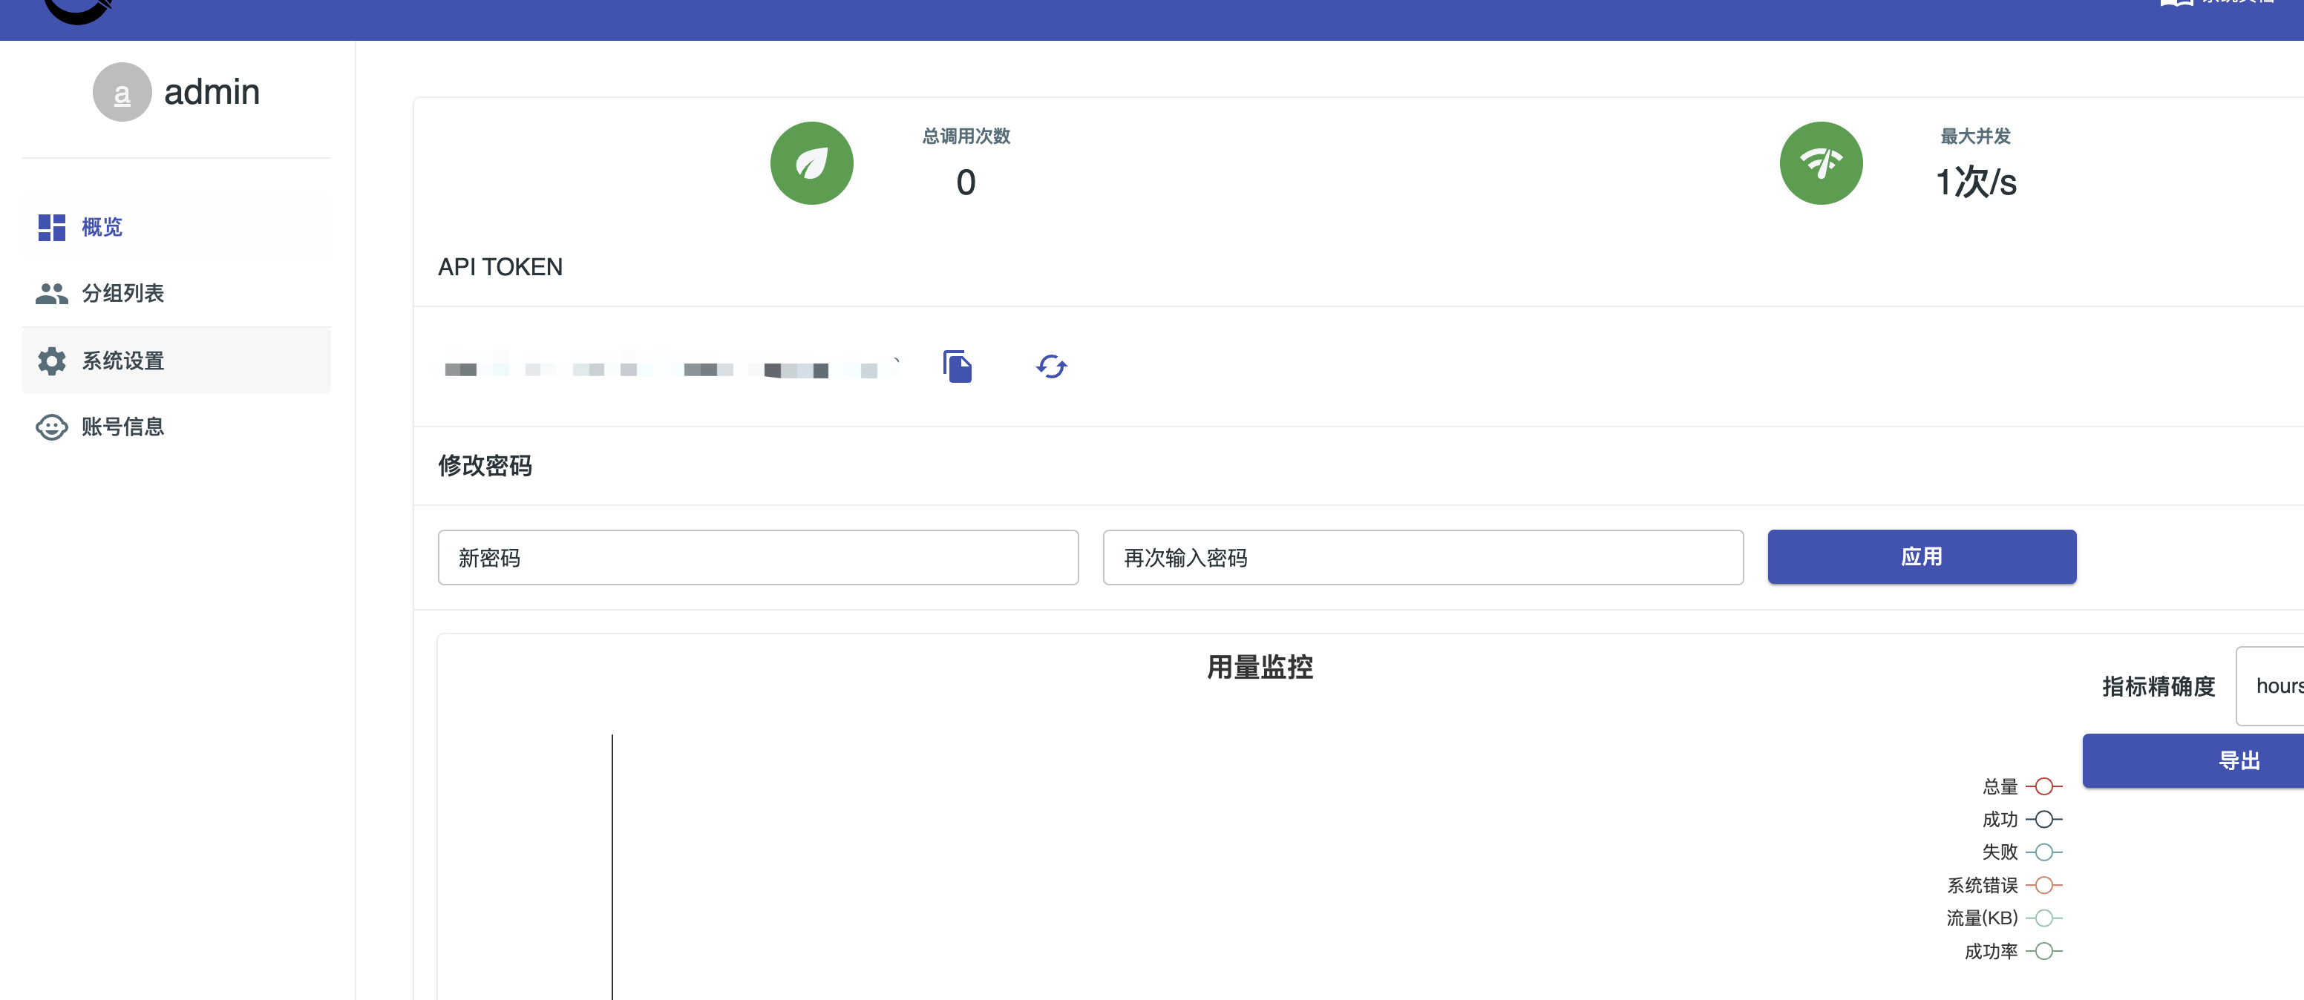Click the people icon for 分组列表

tap(52, 294)
